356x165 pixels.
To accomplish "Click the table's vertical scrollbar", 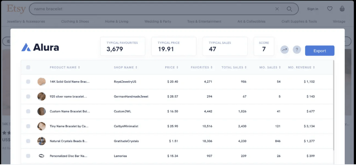I will point(334,107).
